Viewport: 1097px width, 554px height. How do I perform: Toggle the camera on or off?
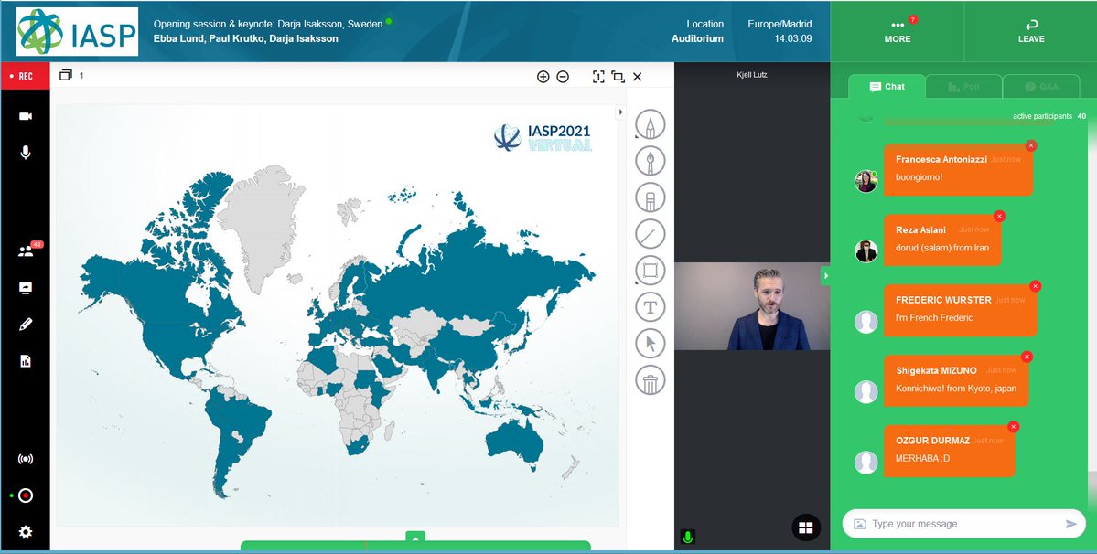point(26,116)
